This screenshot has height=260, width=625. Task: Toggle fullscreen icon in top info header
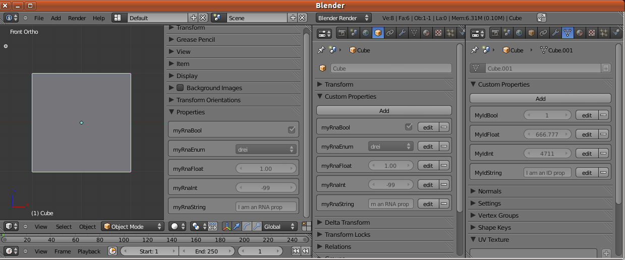pyautogui.click(x=541, y=18)
